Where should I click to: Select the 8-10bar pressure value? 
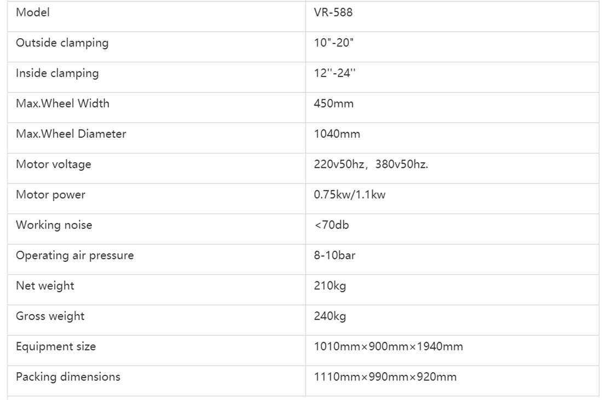[334, 255]
